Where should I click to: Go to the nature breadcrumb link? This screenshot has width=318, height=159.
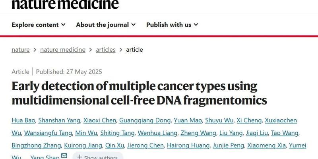point(21,50)
